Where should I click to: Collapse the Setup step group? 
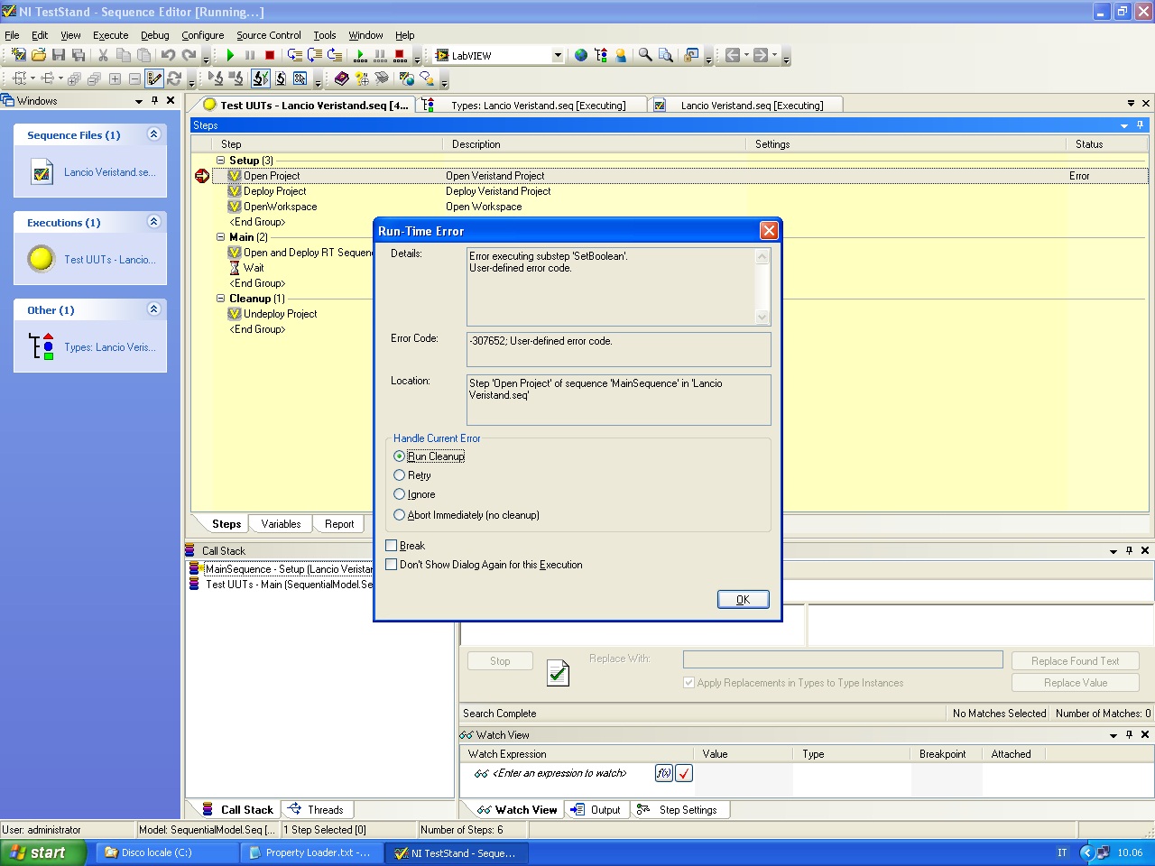(x=220, y=161)
